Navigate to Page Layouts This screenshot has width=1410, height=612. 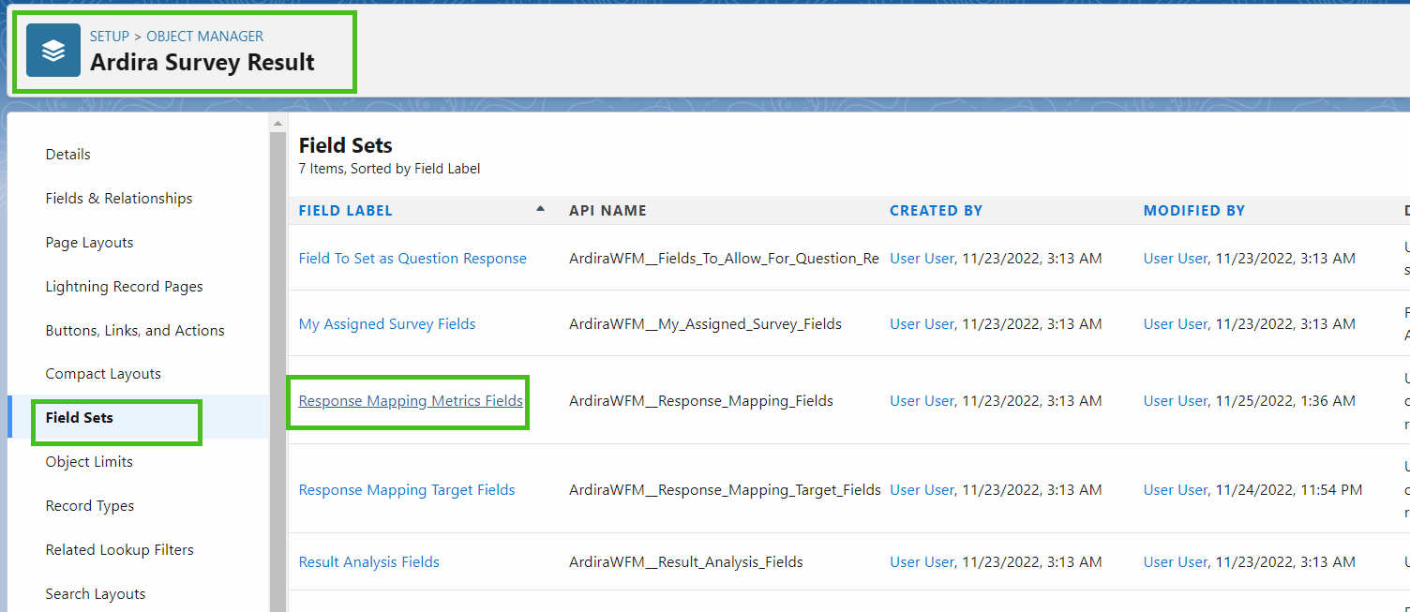coord(89,242)
